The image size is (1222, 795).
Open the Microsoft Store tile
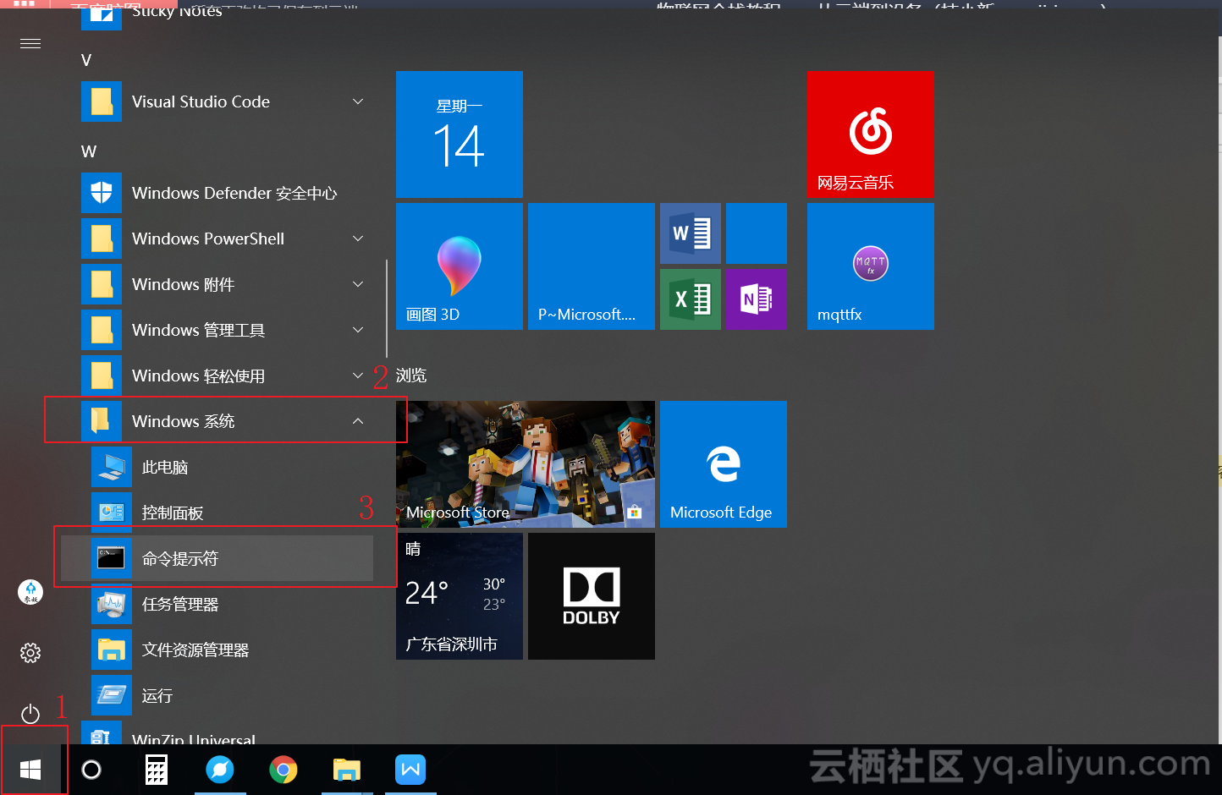click(x=525, y=463)
